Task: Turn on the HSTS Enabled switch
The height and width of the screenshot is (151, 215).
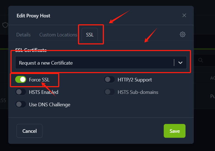Action: coord(21,92)
